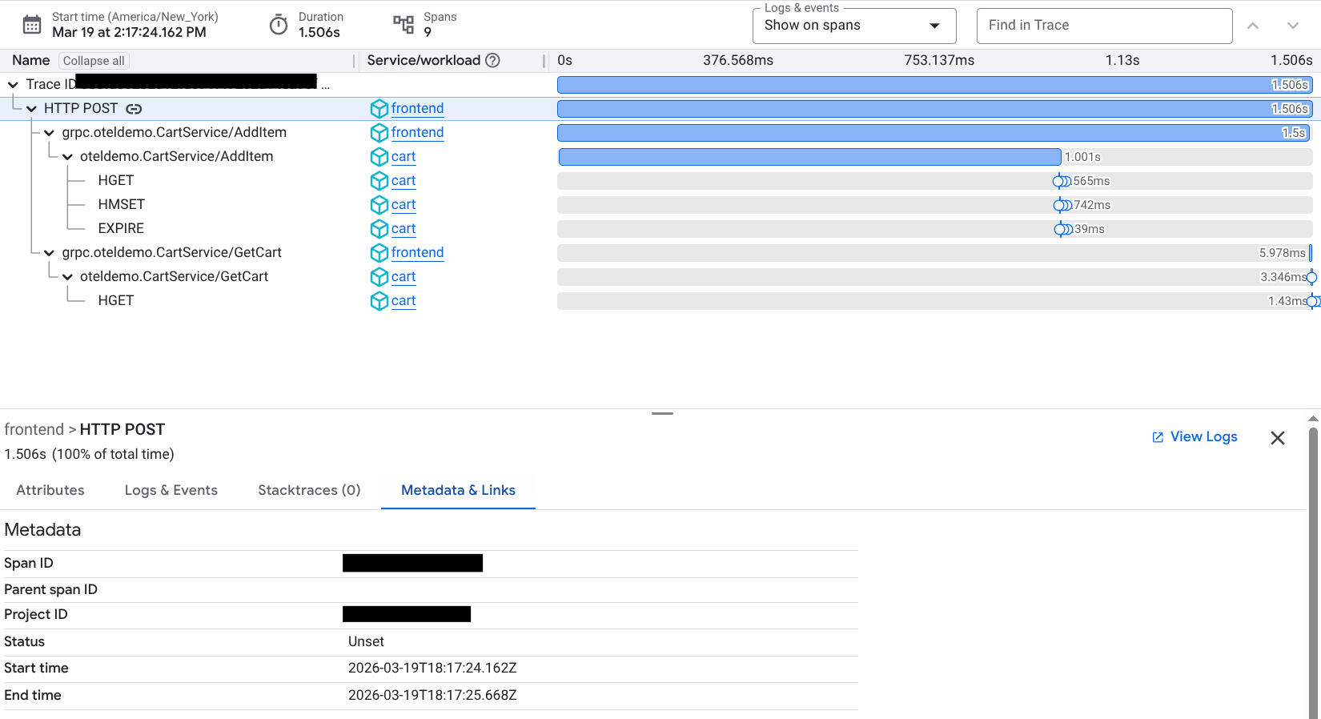Collapse the grpc.oteldemo.CartService/AddItem span
This screenshot has height=719, width=1321.
pyautogui.click(x=50, y=133)
